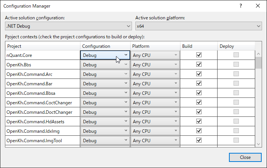The width and height of the screenshot is (267, 168).
Task: Select the OpenKh.Command.Arc project name
Action: (29, 74)
